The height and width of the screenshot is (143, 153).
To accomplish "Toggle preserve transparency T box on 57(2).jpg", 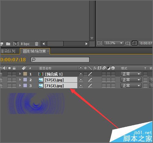I will (x=145, y=80).
